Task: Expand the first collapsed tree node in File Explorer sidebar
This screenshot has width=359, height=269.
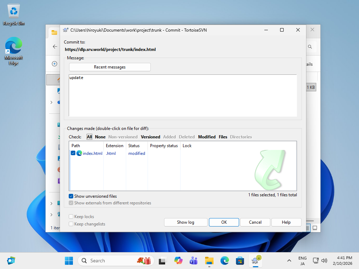Action: 51,102
